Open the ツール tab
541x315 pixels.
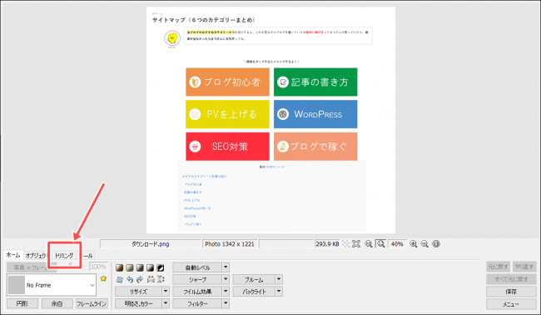click(87, 256)
